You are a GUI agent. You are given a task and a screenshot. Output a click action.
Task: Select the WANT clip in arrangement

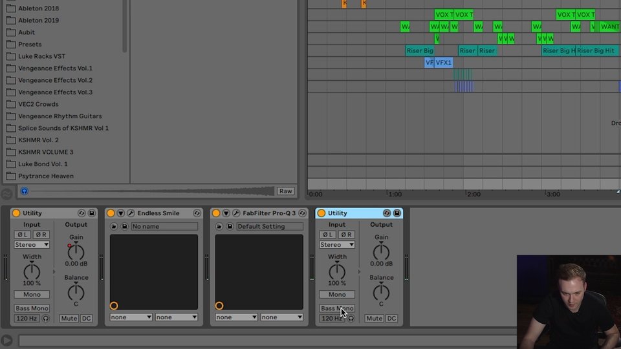[x=609, y=26]
